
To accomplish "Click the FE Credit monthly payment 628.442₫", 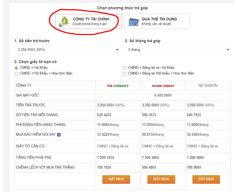I will 105,115.
